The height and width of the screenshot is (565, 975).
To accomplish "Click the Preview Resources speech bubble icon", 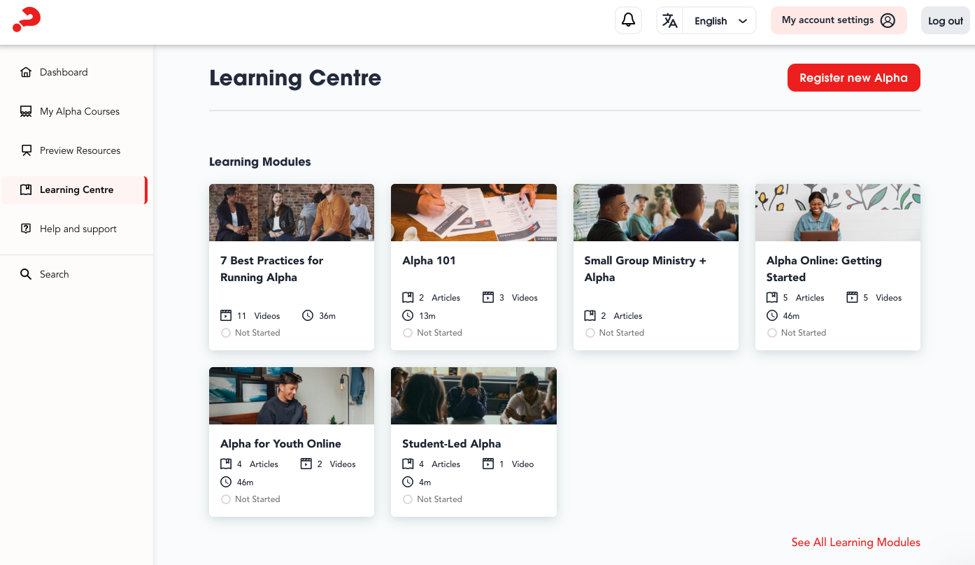I will pos(25,150).
